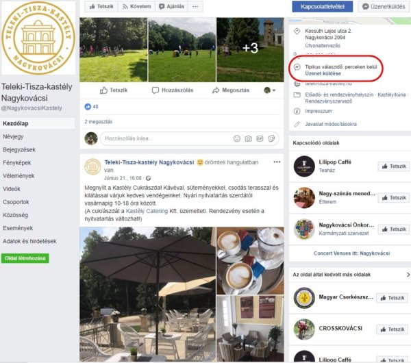Expand the profile selector beside Megosztás
This screenshot has height=363, width=411.
point(270,90)
